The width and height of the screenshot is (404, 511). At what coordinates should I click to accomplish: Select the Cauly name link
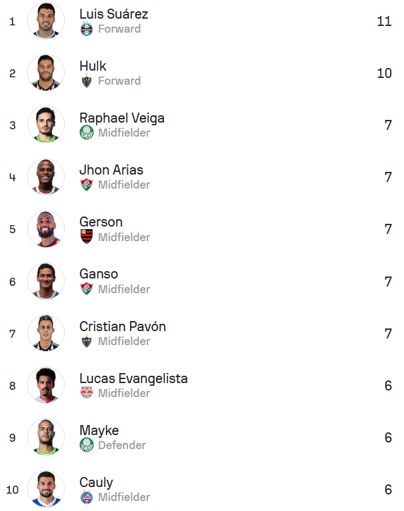pyautogui.click(x=96, y=482)
